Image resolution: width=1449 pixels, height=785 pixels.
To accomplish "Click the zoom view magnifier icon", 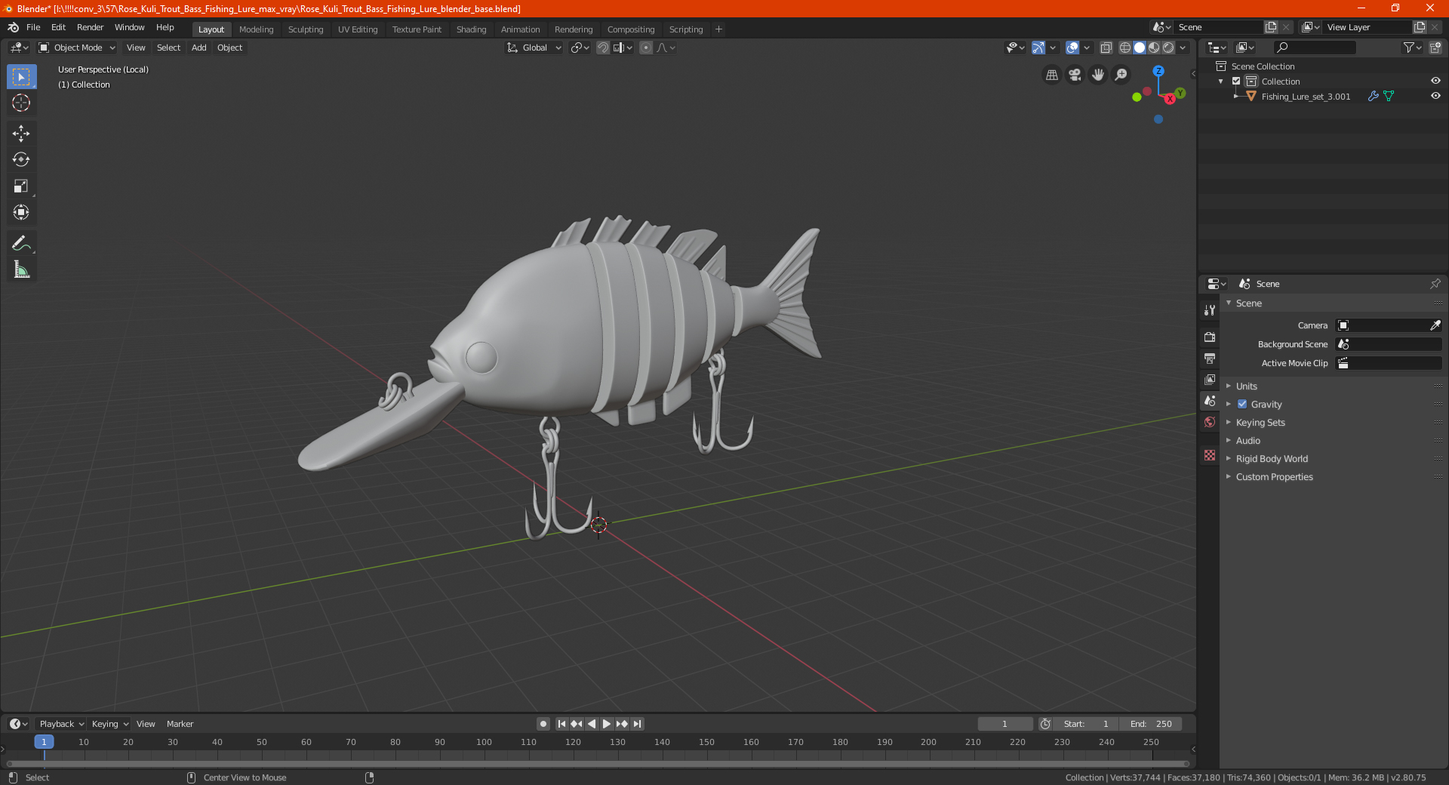I will pyautogui.click(x=1121, y=75).
